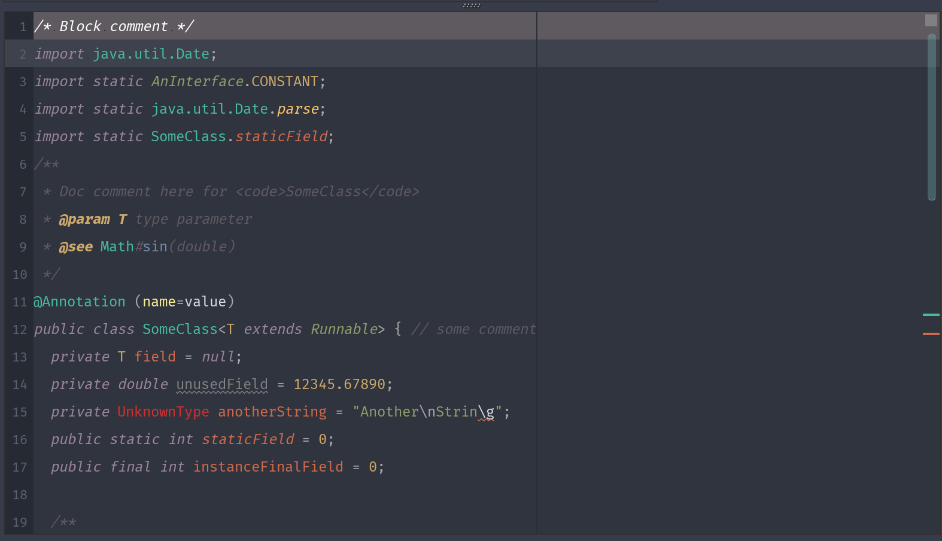Click the "name" annotation attribute
Image resolution: width=942 pixels, height=541 pixels.
point(159,302)
